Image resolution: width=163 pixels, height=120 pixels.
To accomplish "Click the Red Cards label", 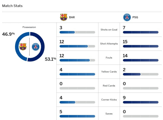I will (x=109, y=86).
